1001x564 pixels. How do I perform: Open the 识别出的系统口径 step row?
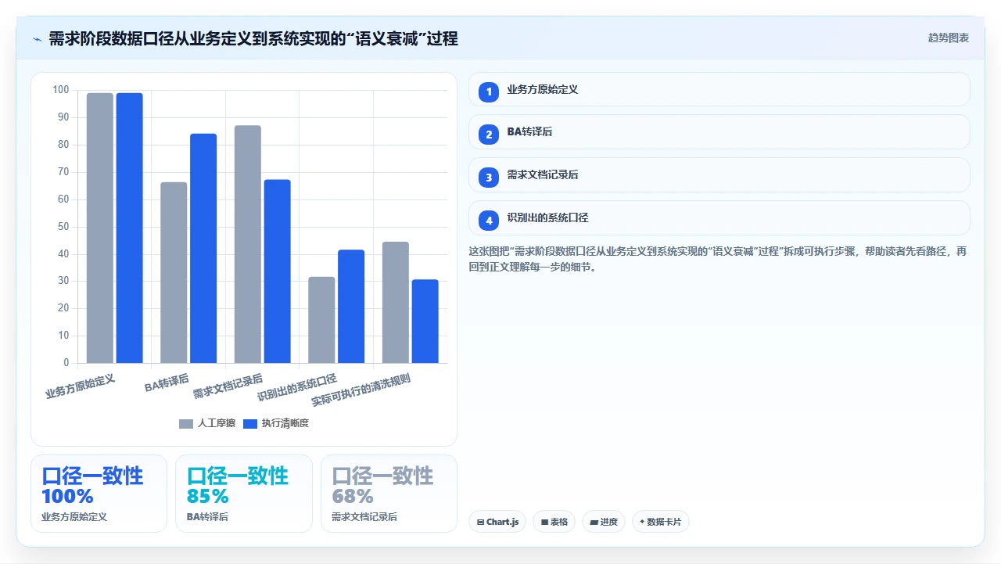click(719, 218)
